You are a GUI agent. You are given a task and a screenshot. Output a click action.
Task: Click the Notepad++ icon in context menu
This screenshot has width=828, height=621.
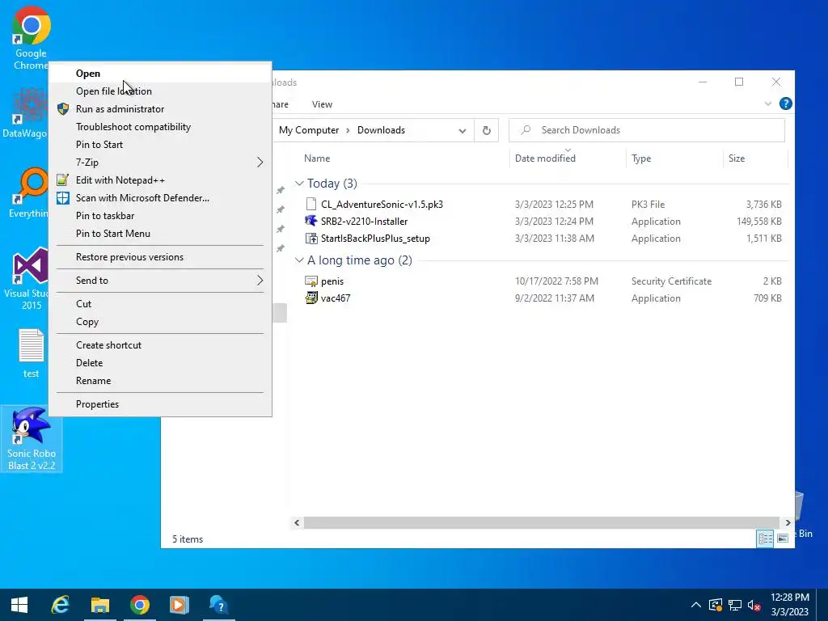coord(63,180)
